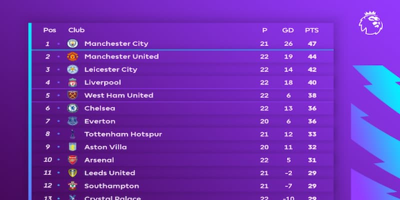The width and height of the screenshot is (400, 200).
Task: Sort table by the PTS column header
Action: click(311, 30)
